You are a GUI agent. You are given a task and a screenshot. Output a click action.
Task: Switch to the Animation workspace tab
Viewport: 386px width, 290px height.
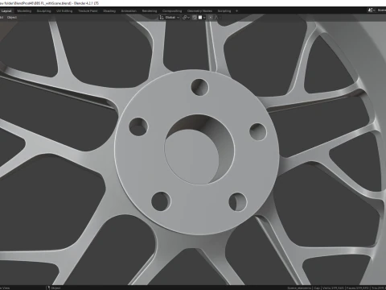click(129, 11)
